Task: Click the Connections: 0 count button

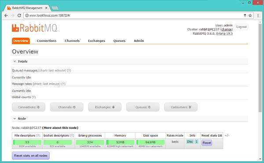Action: click(x=29, y=107)
